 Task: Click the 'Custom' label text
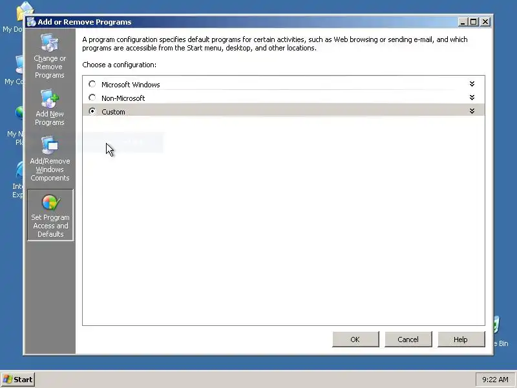coord(113,112)
